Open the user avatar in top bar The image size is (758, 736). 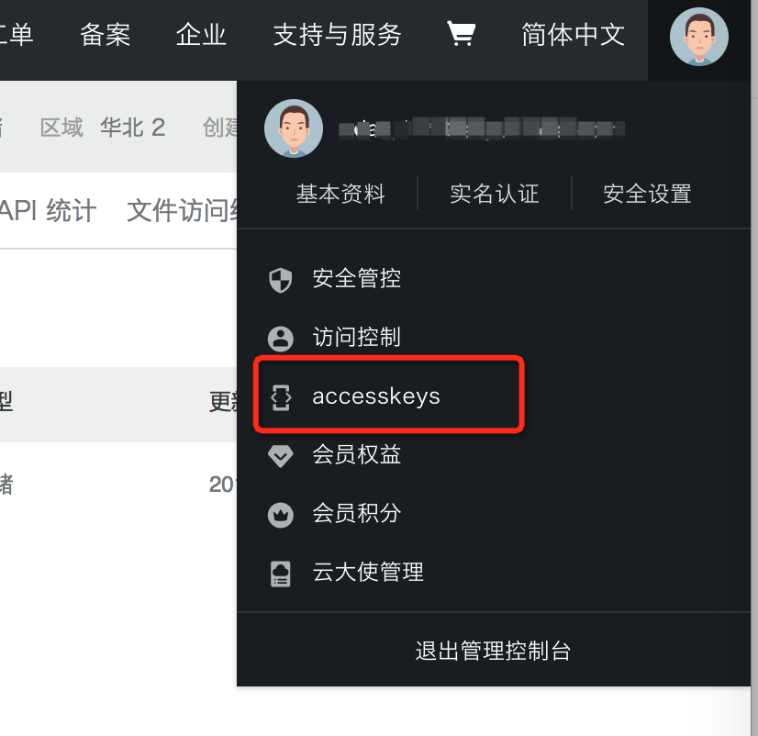point(699,37)
